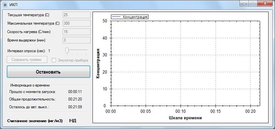The width and height of the screenshot is (275, 129).
Task: Click the Сохранить график button
Action: click(27, 60)
